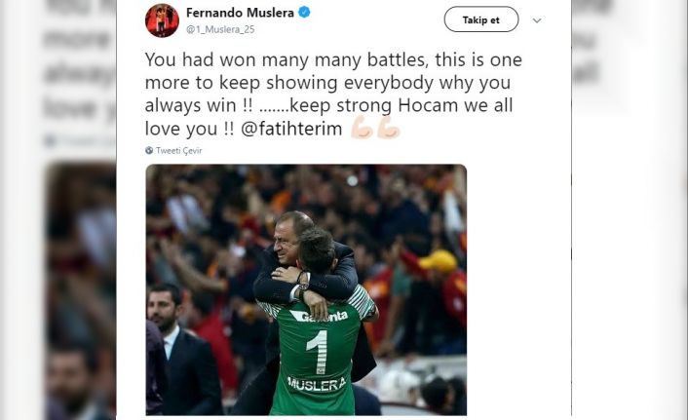The height and width of the screenshot is (420, 688).
Task: Open Fernando Muslera's profile avatar
Action: click(162, 20)
